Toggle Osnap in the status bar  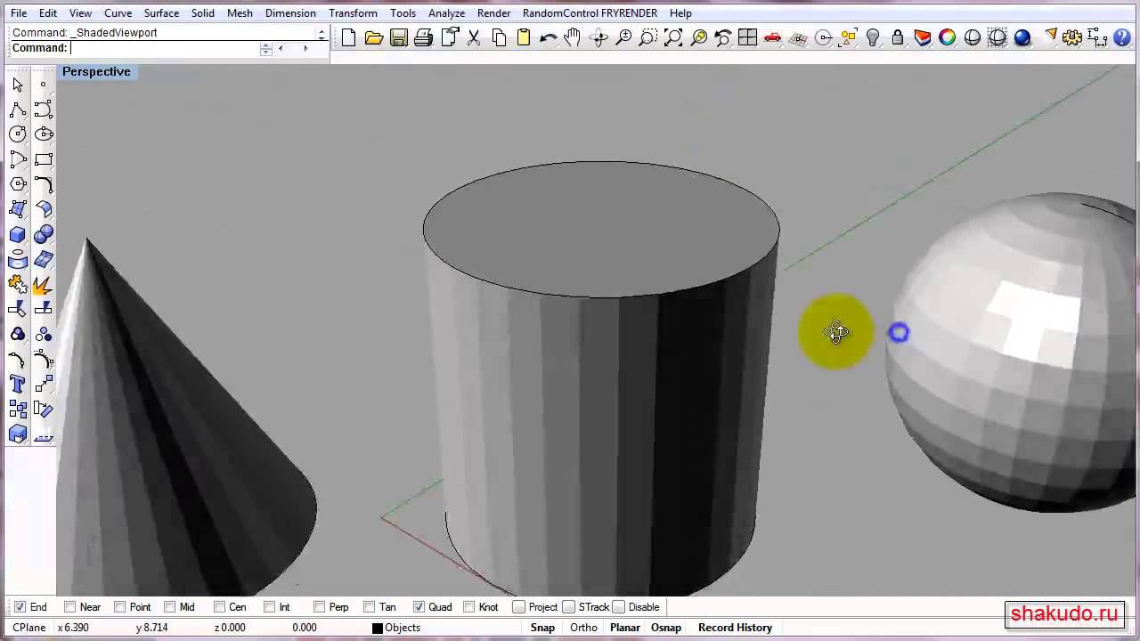pyautogui.click(x=666, y=628)
